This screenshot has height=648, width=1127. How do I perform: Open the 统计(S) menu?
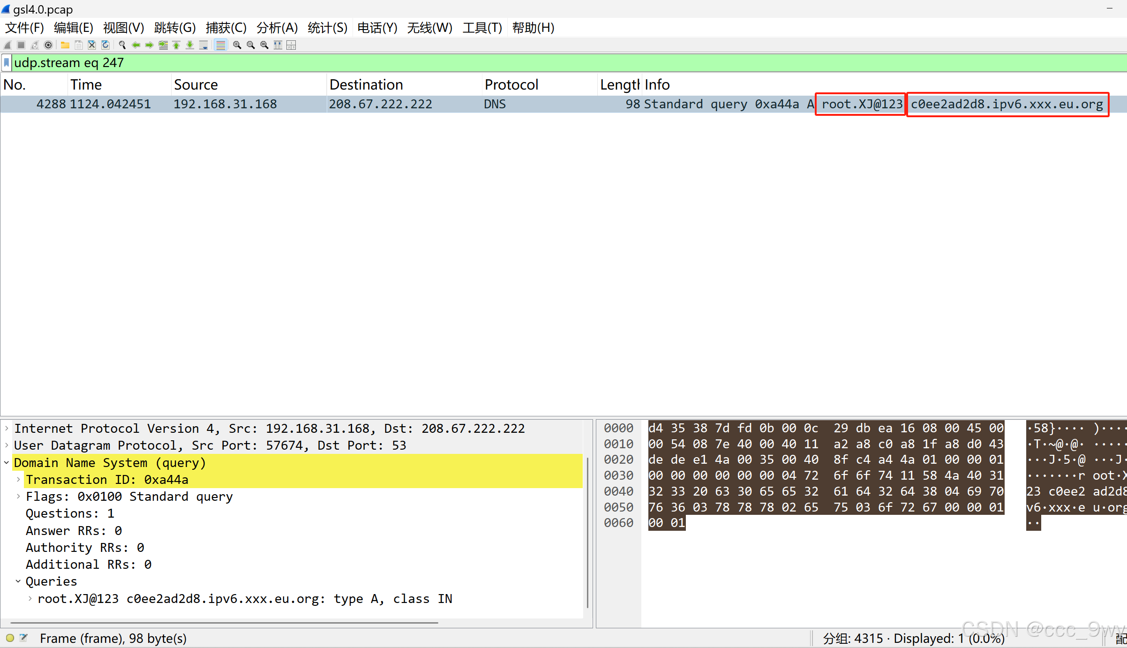point(327,28)
